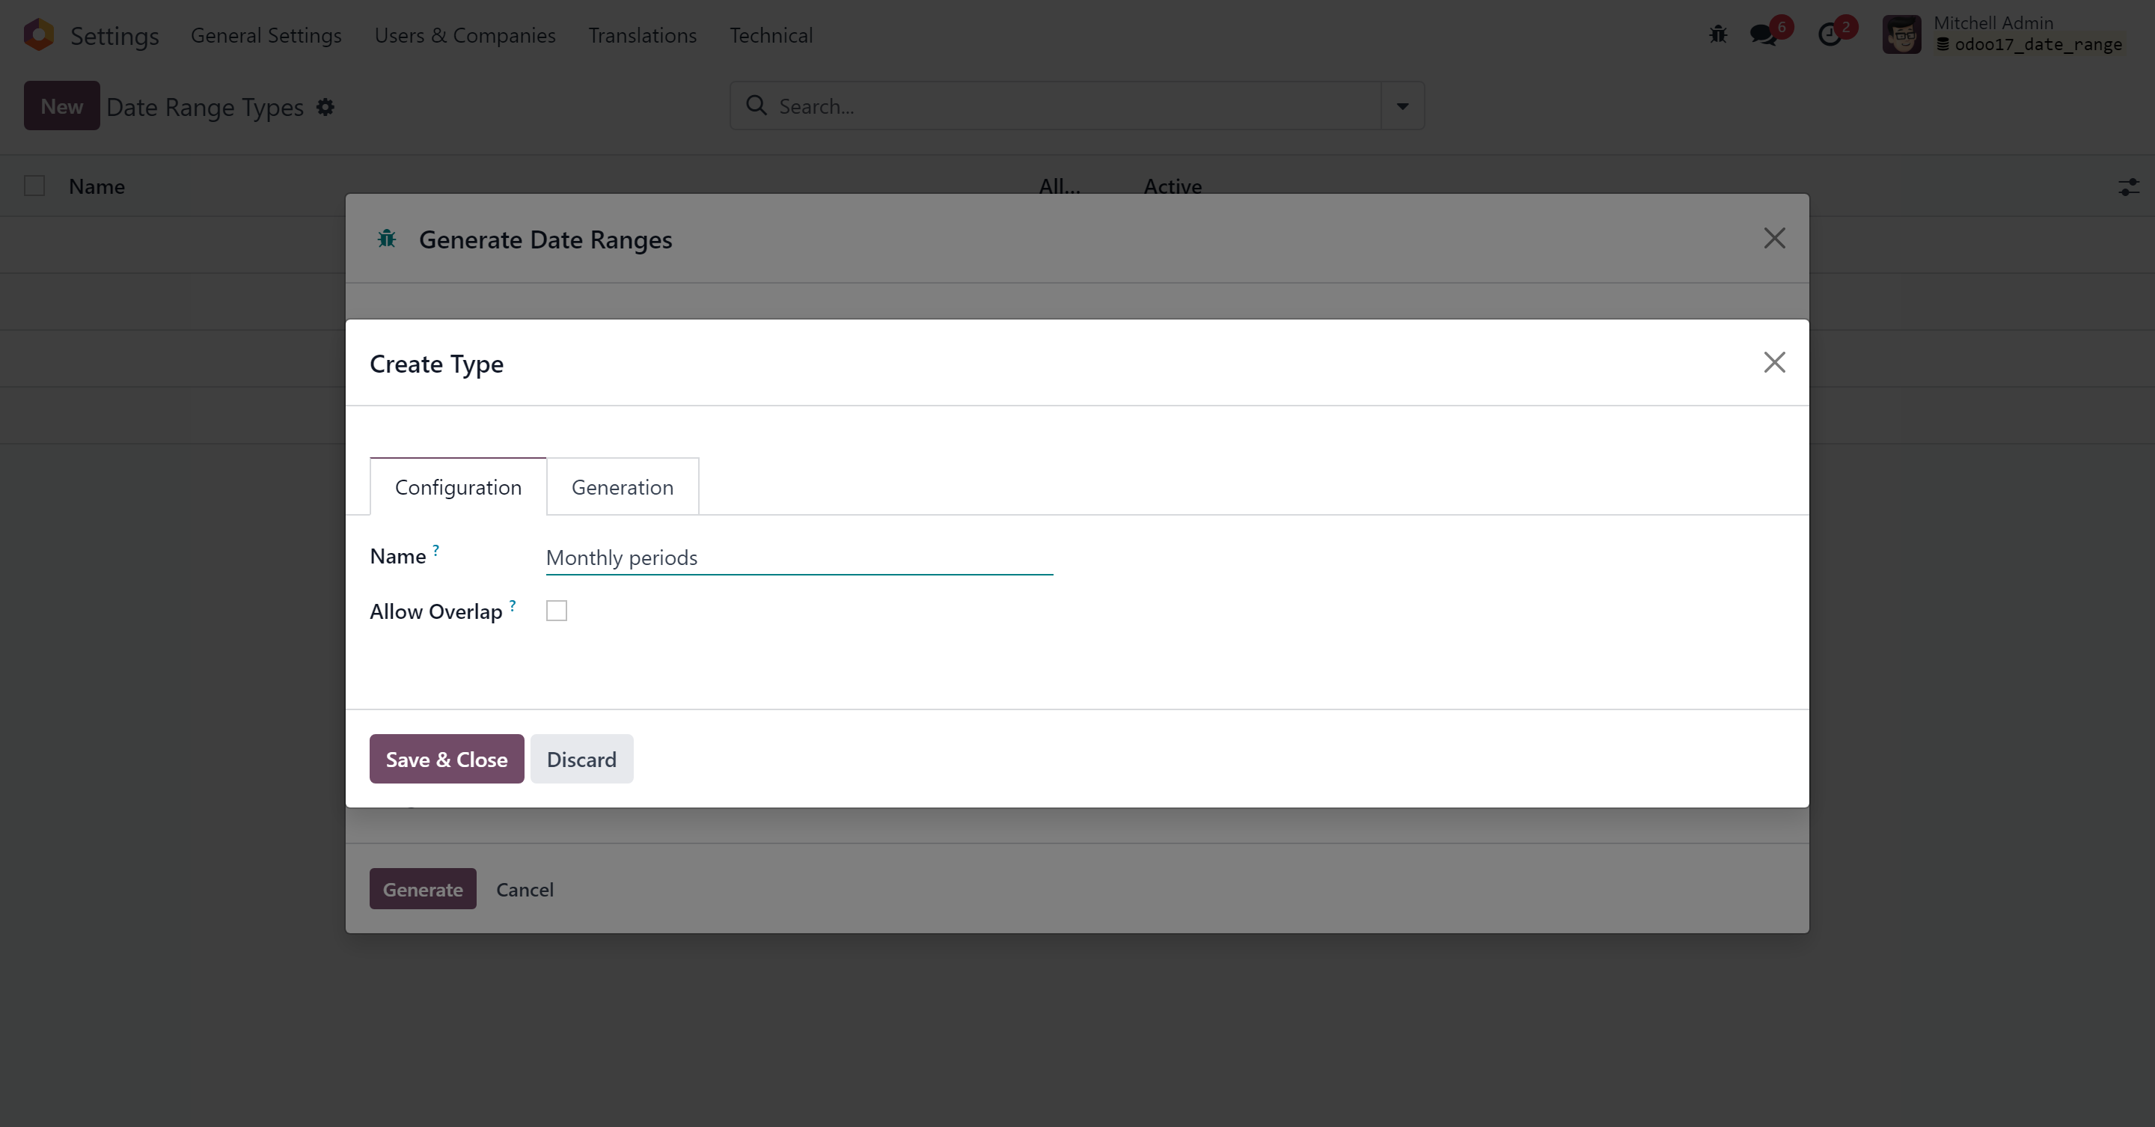Close the Create Type dialog
Screen dimensions: 2155x1127
coord(1774,362)
